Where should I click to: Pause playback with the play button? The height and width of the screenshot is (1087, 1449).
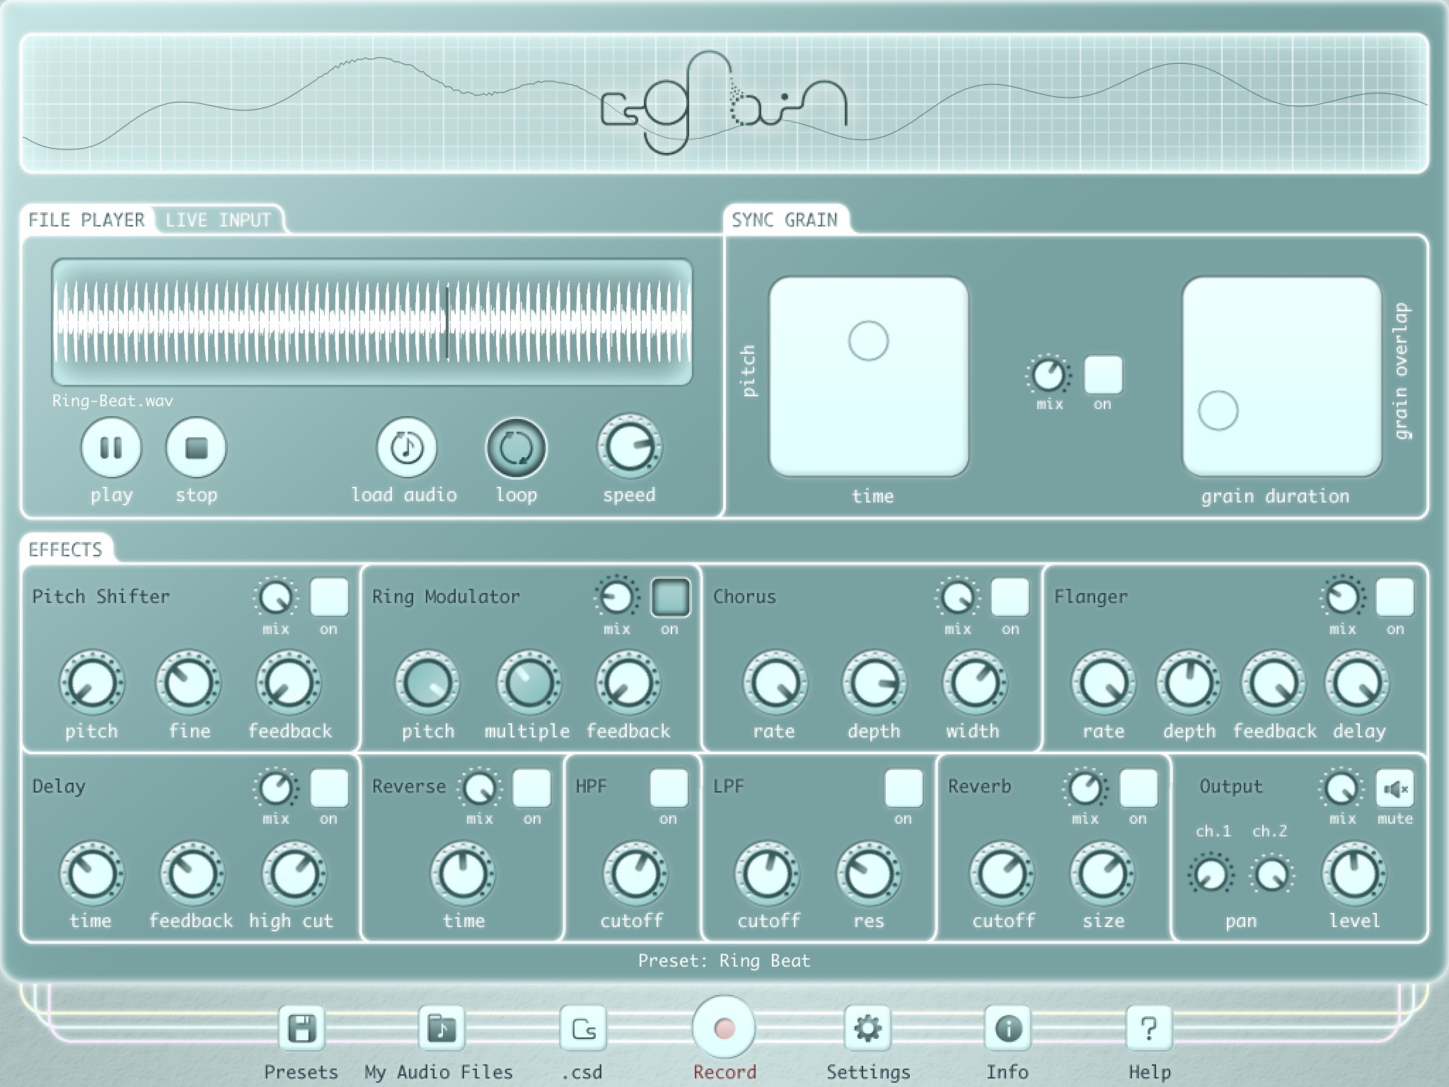tap(111, 448)
